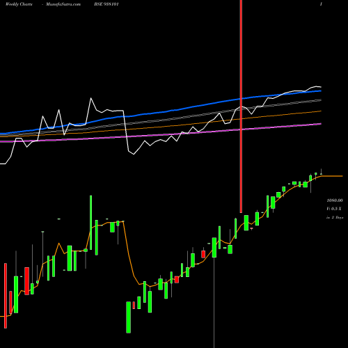348x348 pixels.
Task: Click the MunafaSutra.com label
Action: 63,4
